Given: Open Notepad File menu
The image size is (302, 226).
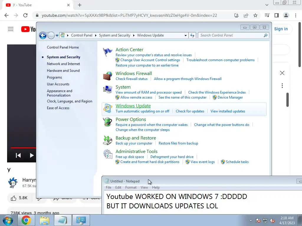Looking at the screenshot, I should click(x=109, y=187).
